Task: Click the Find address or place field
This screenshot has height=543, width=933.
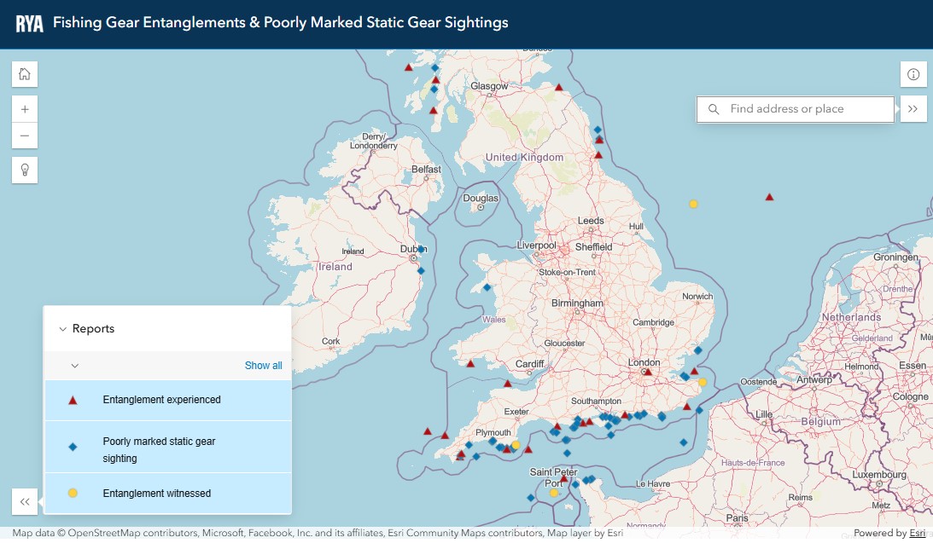Action: (795, 109)
